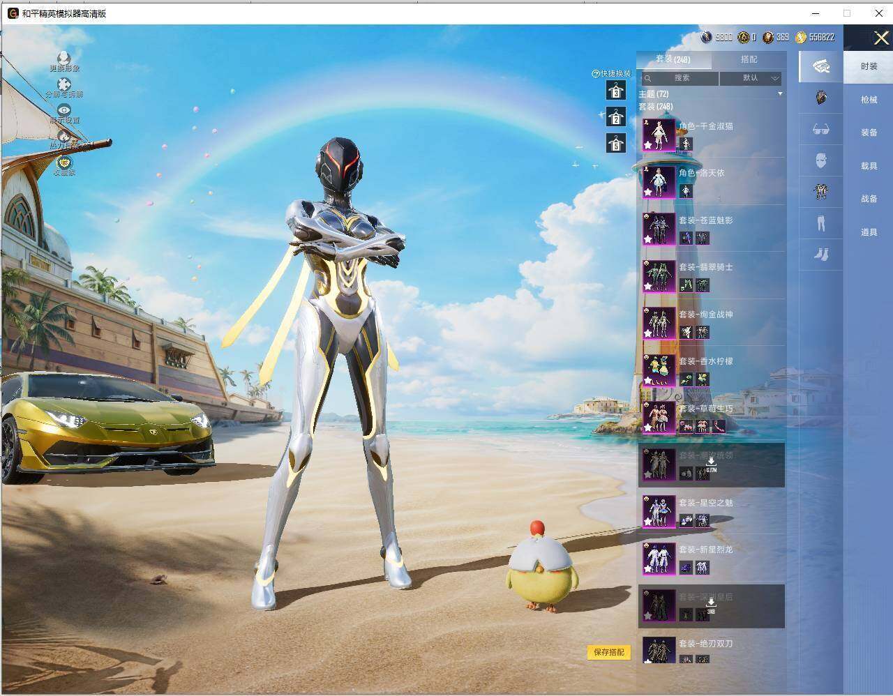Select the outfit set category icon

click(821, 67)
